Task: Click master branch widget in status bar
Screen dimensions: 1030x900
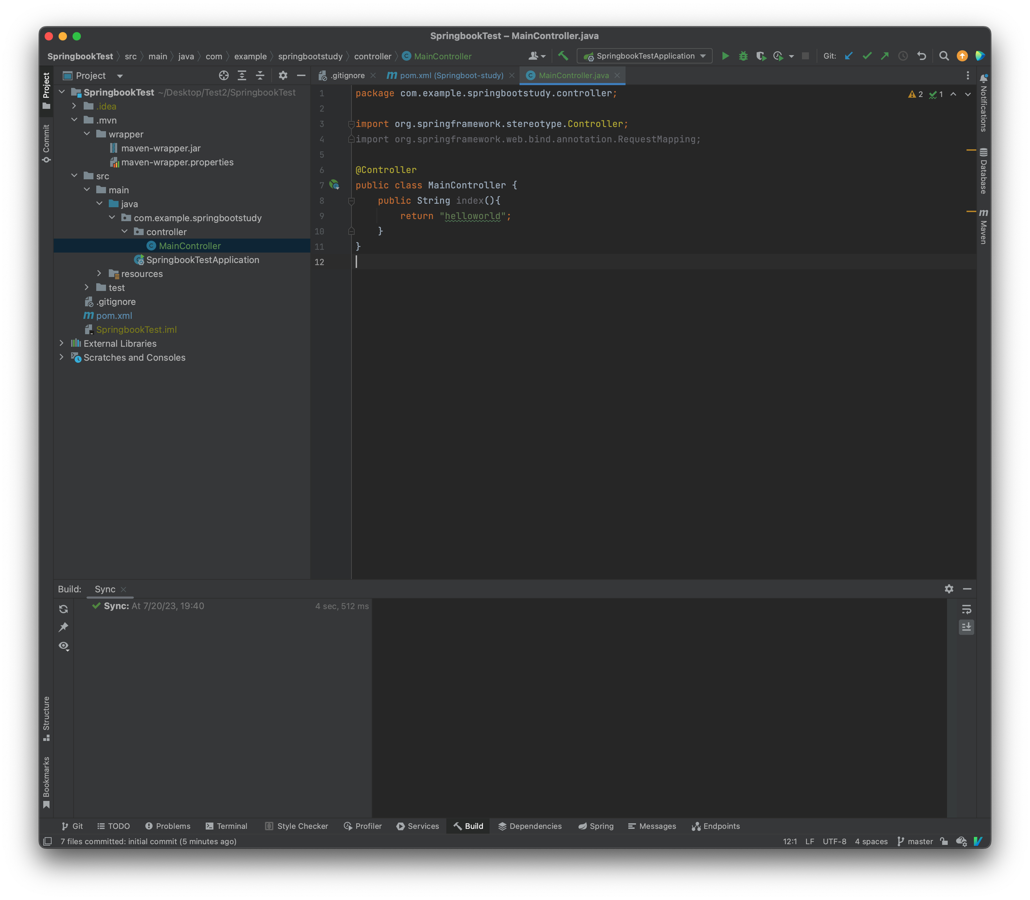Action: 915,841
